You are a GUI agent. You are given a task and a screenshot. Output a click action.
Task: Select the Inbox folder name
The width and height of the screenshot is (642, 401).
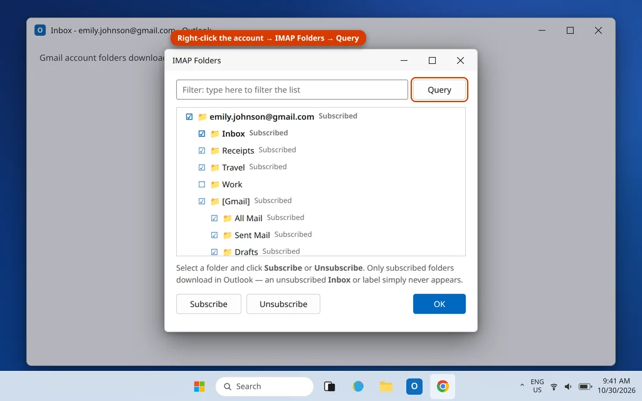point(233,134)
